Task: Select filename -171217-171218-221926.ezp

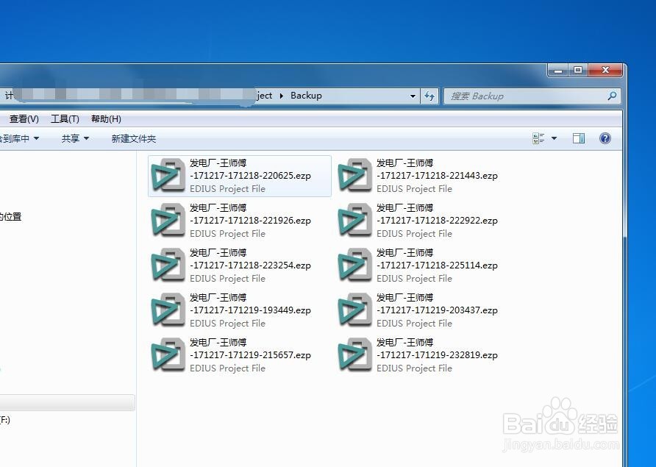Action: 250,220
